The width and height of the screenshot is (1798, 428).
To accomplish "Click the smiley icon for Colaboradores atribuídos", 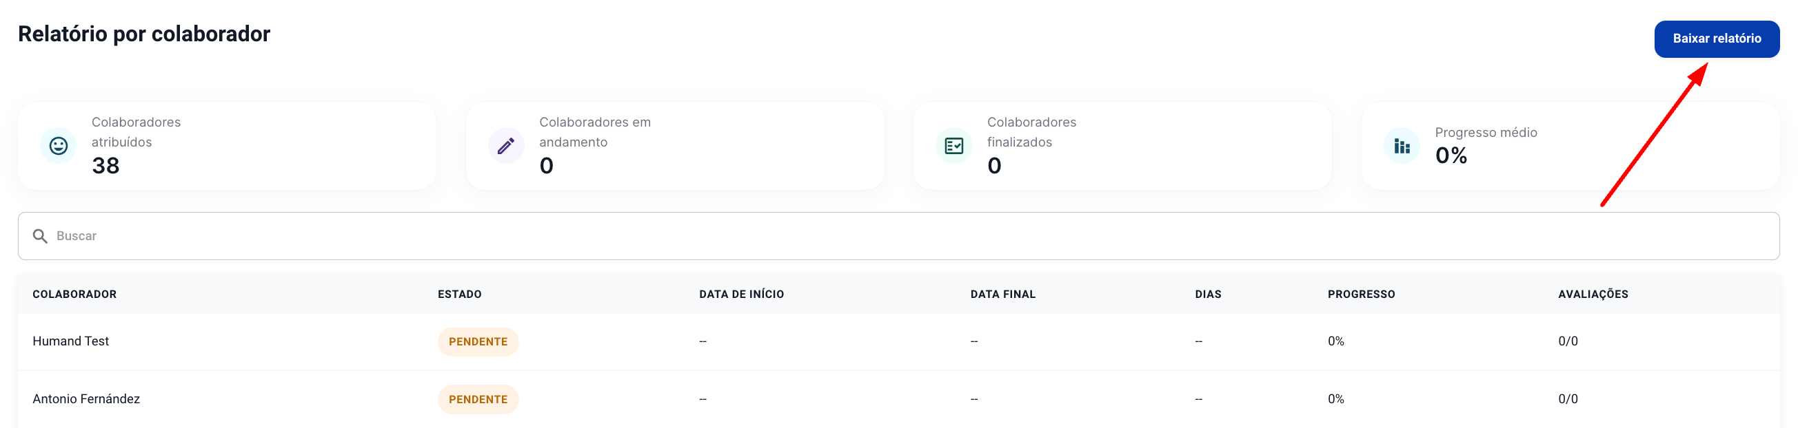I will point(59,146).
